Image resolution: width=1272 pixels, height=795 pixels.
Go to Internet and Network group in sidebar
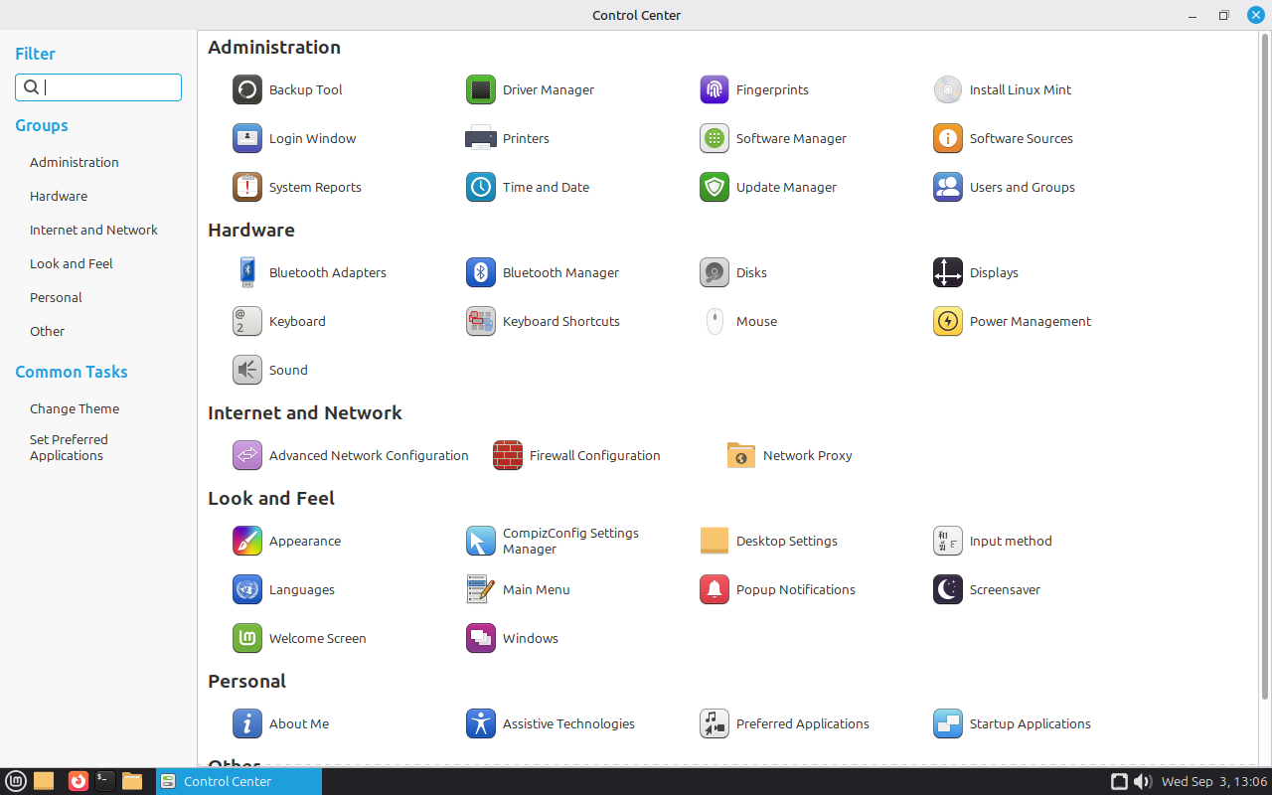(93, 230)
